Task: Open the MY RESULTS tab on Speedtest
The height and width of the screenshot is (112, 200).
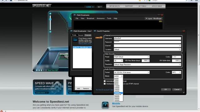Action: (x=114, y=6)
